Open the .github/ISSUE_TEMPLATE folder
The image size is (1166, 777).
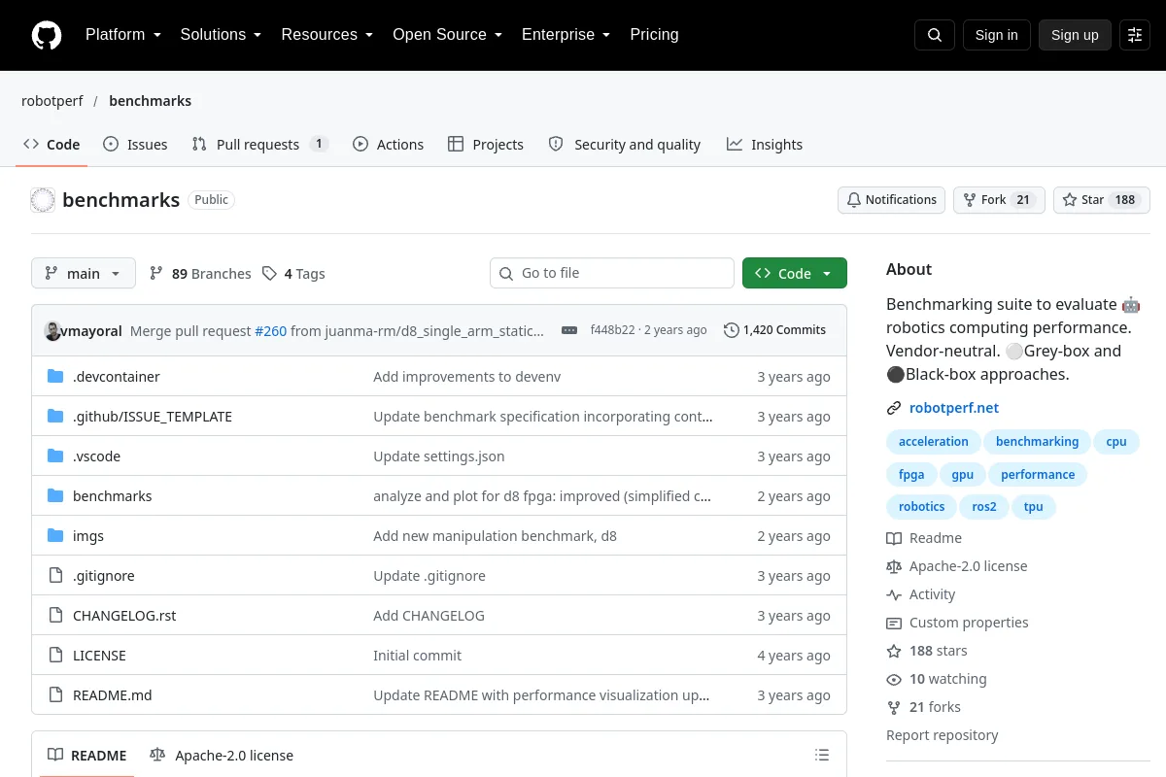pyautogui.click(x=153, y=417)
